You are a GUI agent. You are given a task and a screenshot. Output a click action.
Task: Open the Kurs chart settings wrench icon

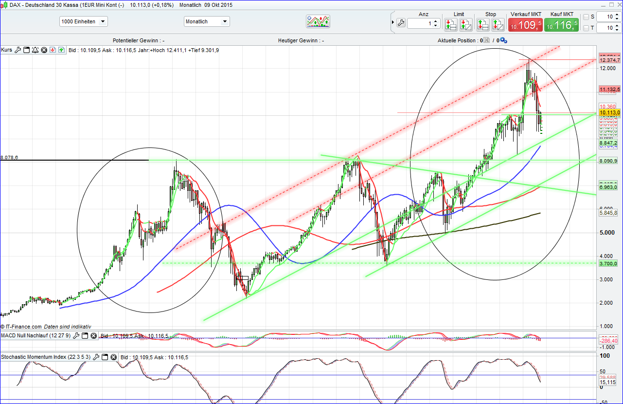(18, 50)
